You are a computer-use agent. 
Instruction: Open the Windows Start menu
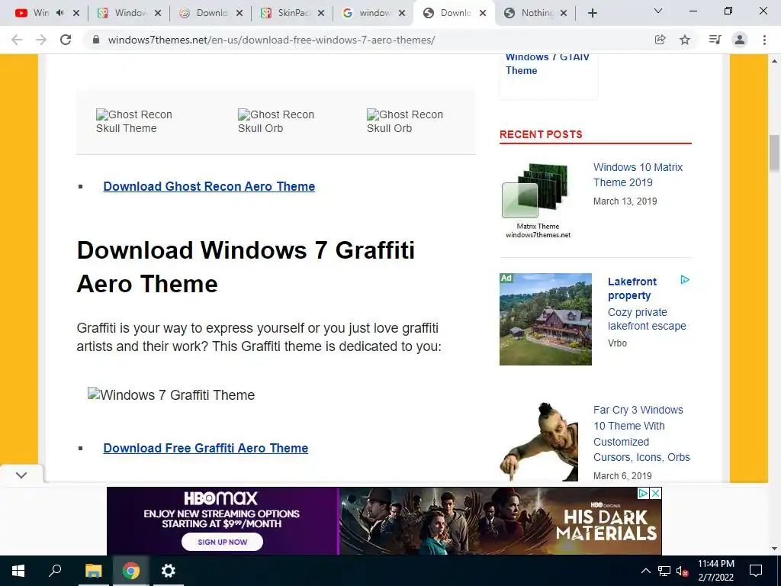tap(18, 571)
